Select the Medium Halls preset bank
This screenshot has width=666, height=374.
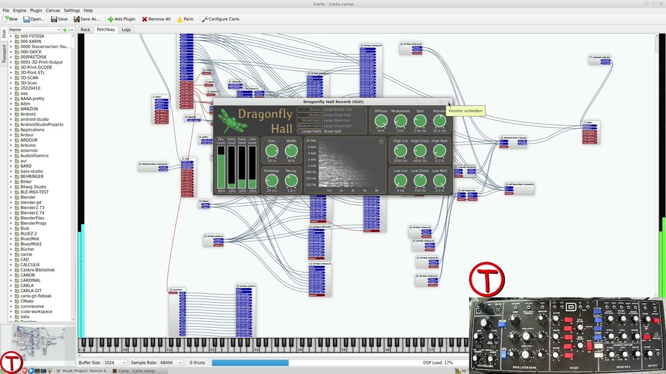(x=310, y=126)
